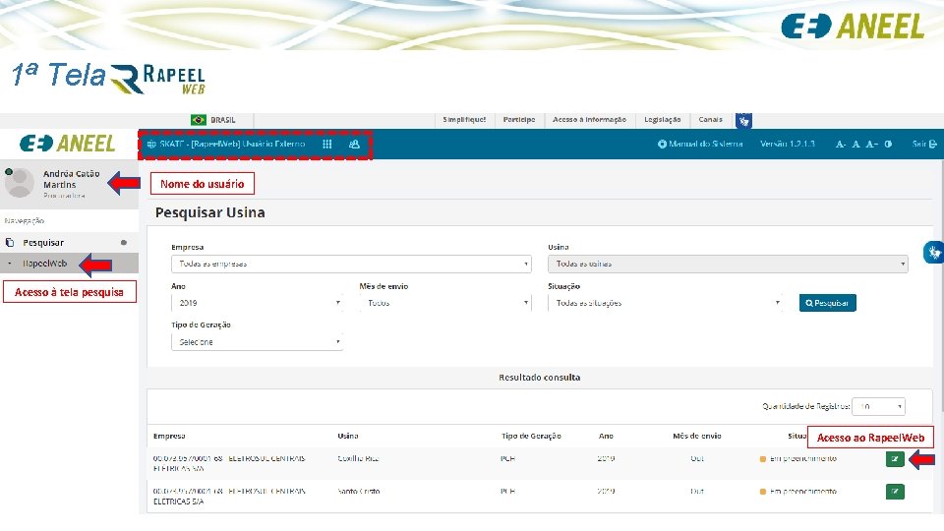
Task: Click the Mês de envio column header
Action: [697, 436]
